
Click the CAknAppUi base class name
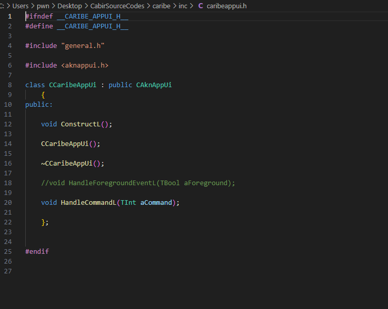tap(154, 85)
